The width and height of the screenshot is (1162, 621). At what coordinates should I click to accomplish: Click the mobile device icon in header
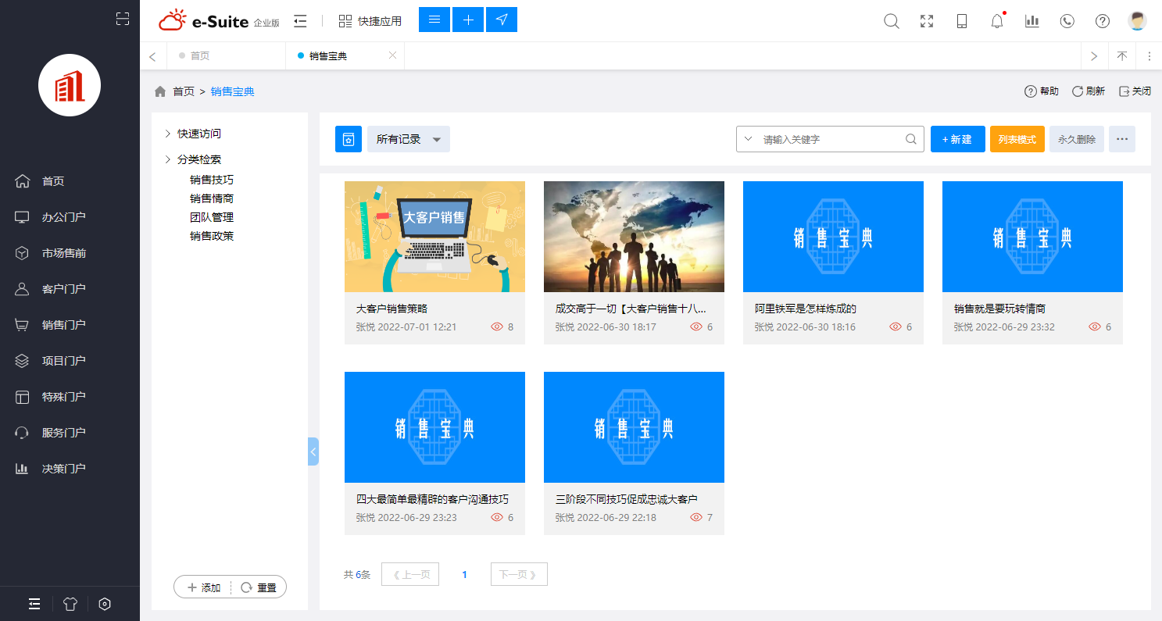click(961, 21)
